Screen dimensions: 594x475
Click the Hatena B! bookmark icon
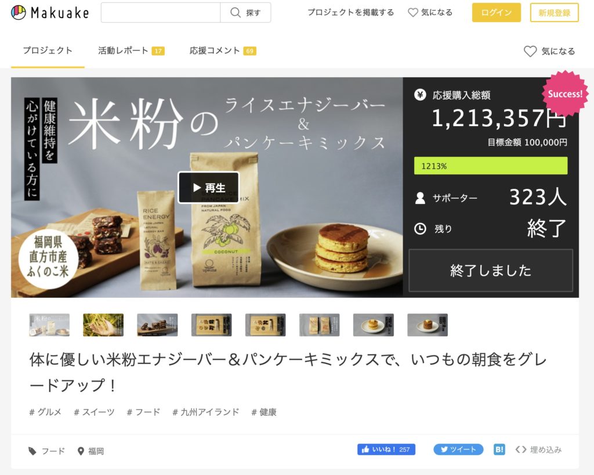point(499,449)
